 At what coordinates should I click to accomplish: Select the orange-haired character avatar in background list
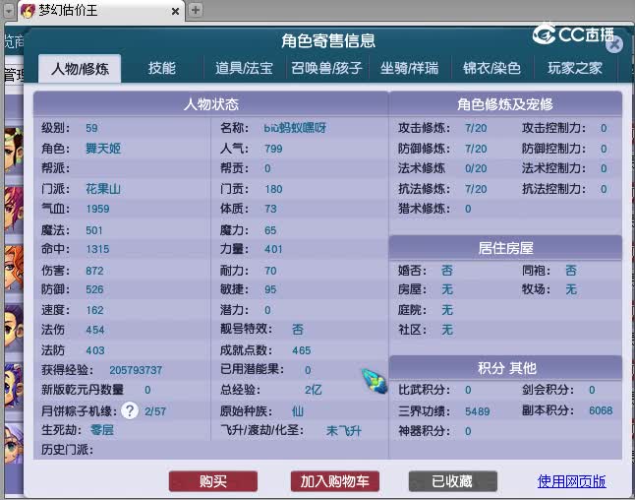point(14,268)
